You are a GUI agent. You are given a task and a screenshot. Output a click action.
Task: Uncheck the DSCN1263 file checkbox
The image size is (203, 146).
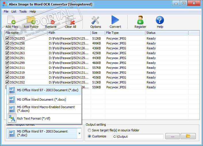[x=7, y=53]
